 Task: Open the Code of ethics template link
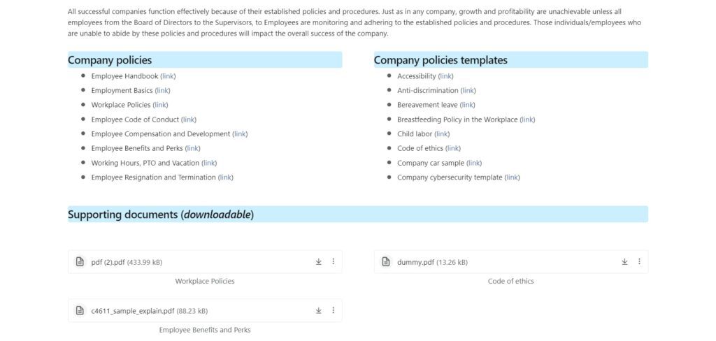pos(453,148)
